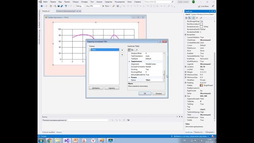Click the green account avatar icon

193,2
